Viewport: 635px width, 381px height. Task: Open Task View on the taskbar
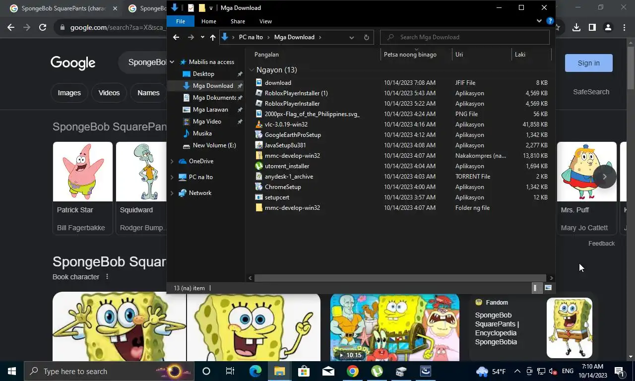[x=230, y=371]
